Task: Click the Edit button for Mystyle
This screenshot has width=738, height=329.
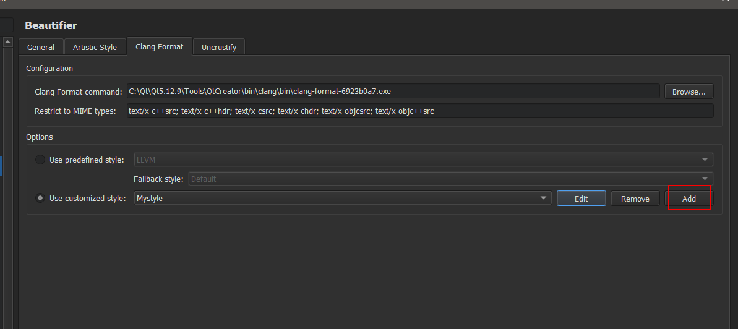Action: [581, 199]
